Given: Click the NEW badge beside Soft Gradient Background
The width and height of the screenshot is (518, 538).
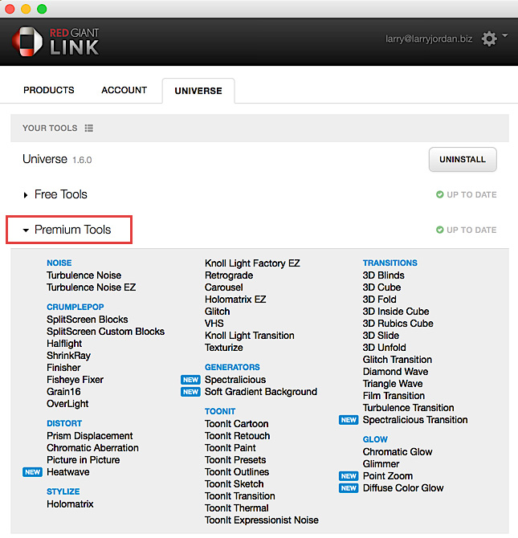Looking at the screenshot, I should [x=190, y=392].
